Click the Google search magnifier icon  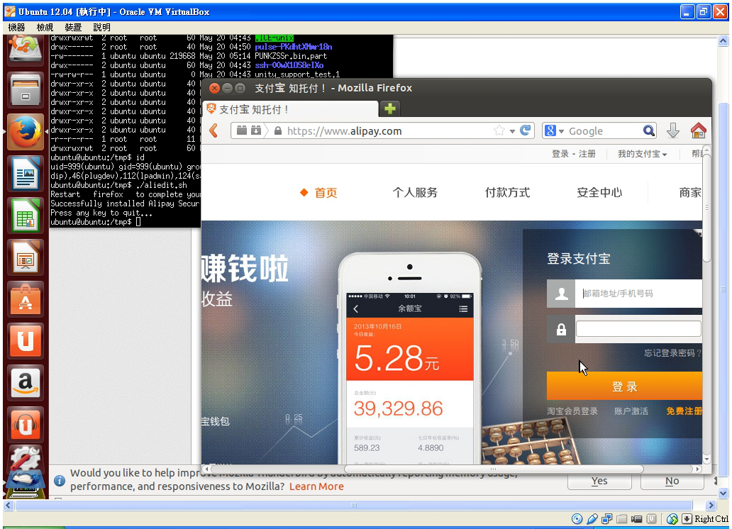coord(648,130)
